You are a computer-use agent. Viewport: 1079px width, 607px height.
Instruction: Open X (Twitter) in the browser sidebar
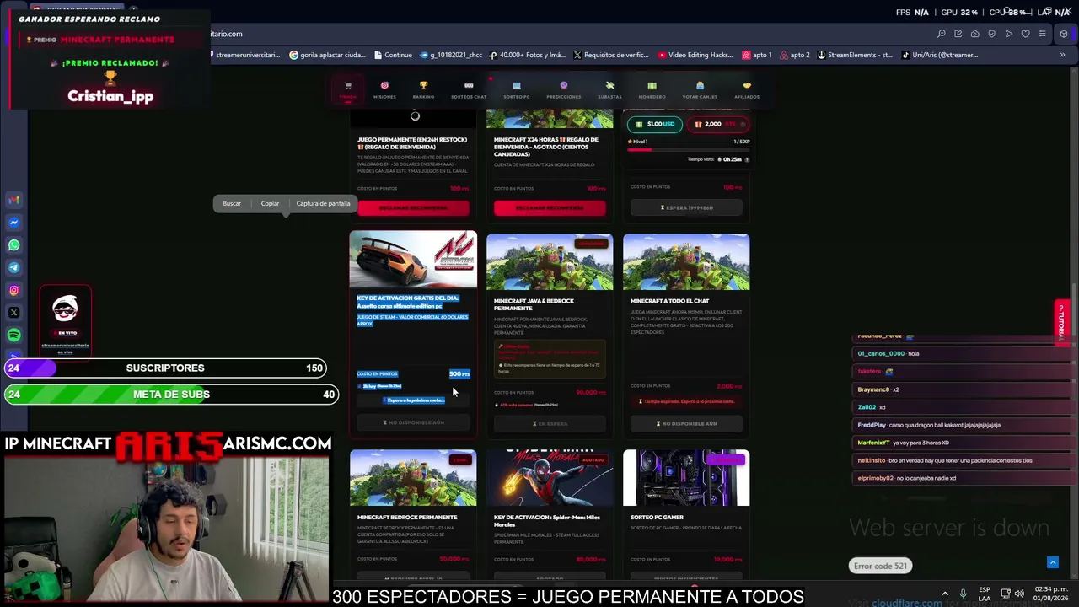pyautogui.click(x=14, y=313)
